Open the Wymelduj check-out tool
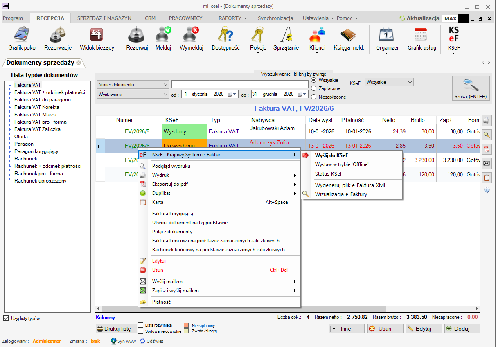Viewport: 496px width, 347px height. 191,39
